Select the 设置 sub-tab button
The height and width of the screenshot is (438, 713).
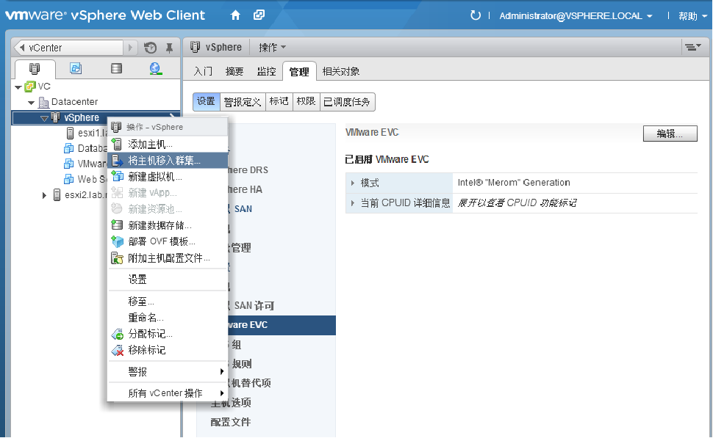206,102
